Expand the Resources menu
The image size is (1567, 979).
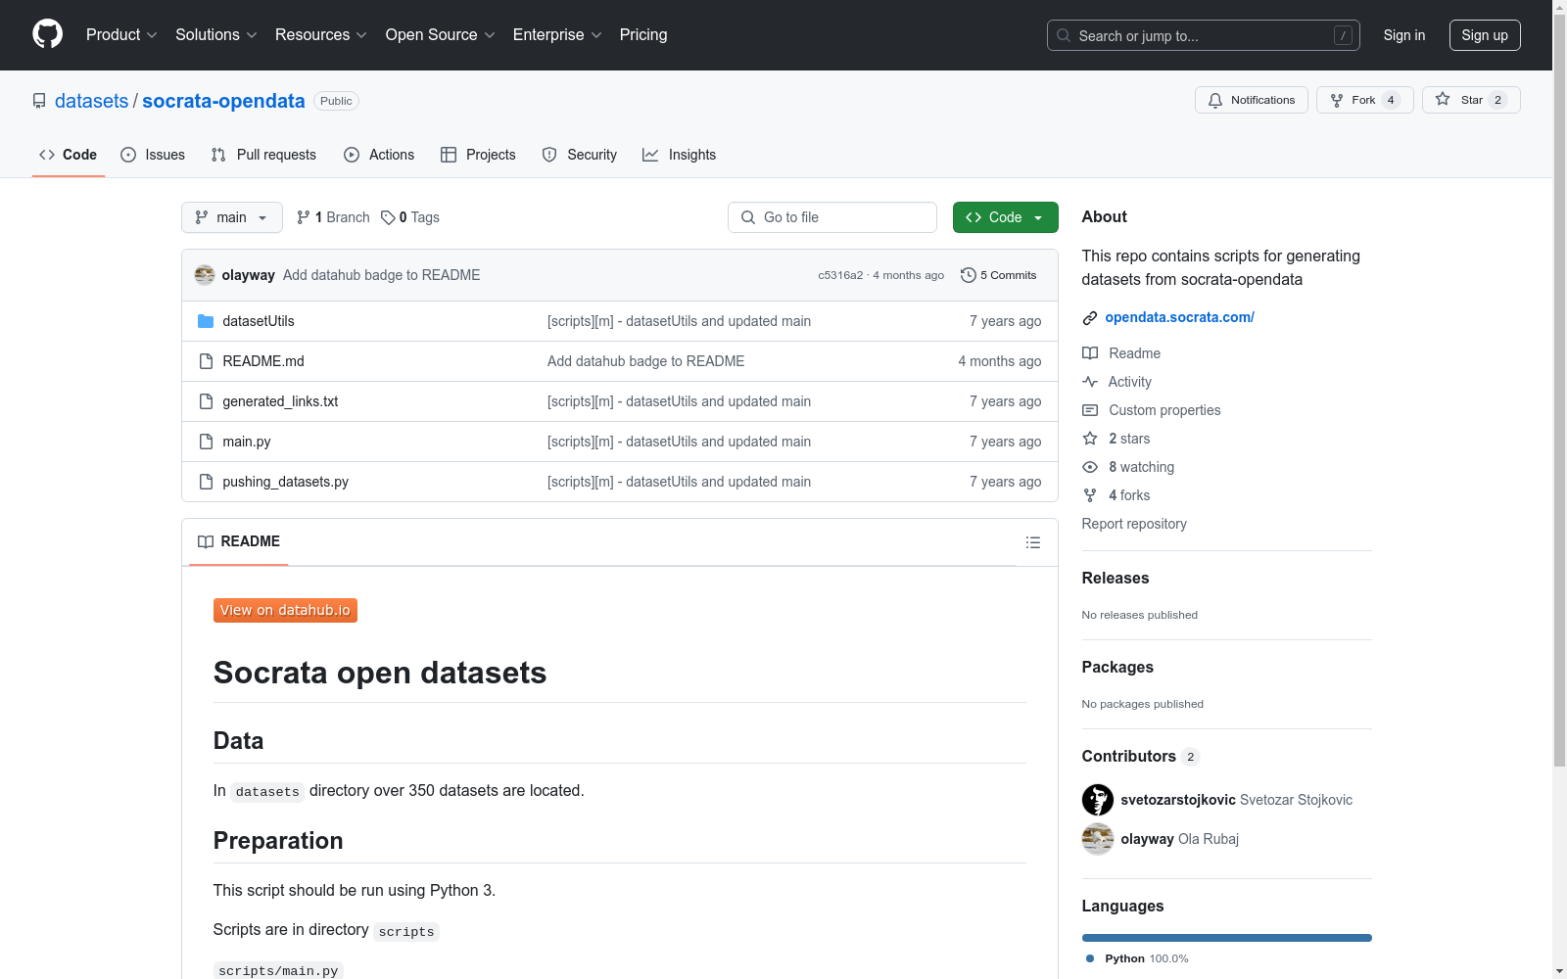pyautogui.click(x=321, y=34)
